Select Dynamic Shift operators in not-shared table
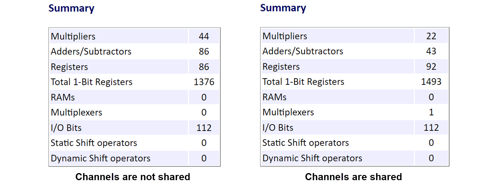 101,158
